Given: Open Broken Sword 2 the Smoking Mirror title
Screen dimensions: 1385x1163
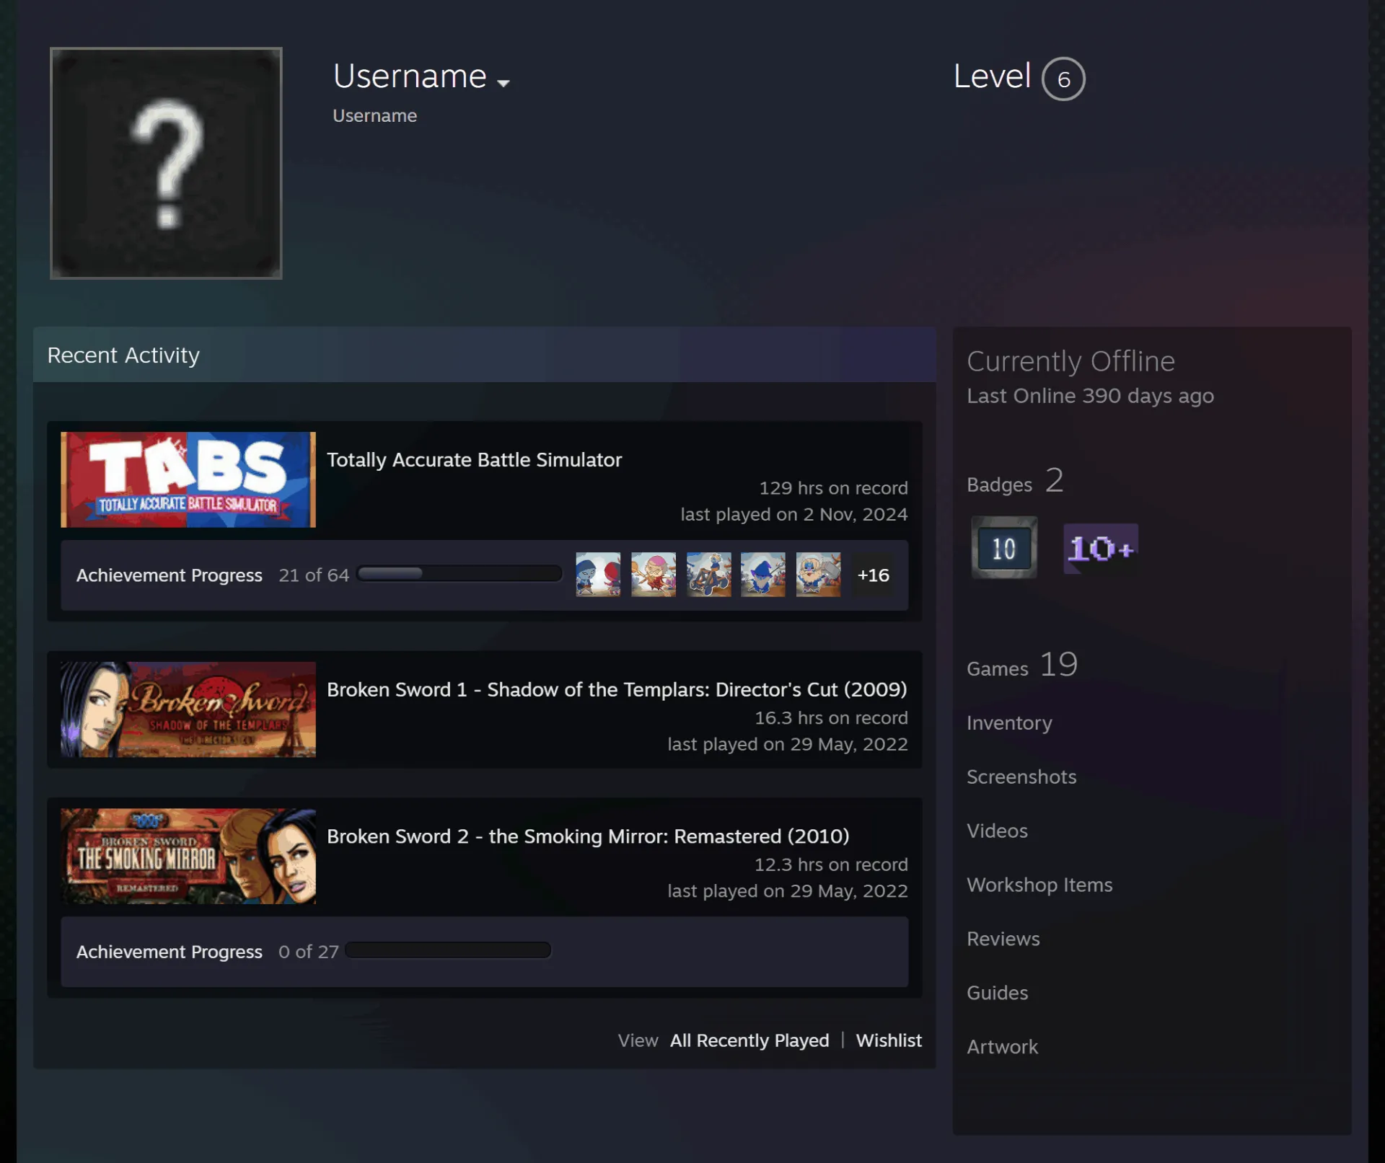Looking at the screenshot, I should point(588,836).
